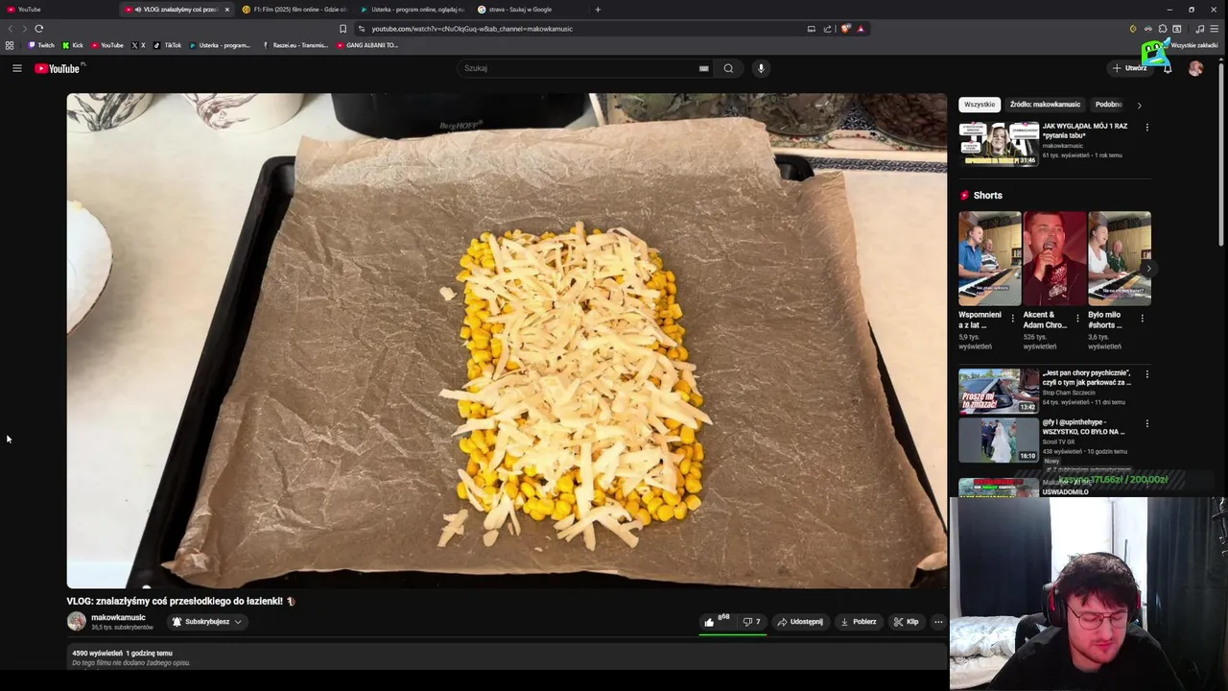The height and width of the screenshot is (691, 1228).
Task: Open makowkamusic channel avatar
Action: click(76, 621)
